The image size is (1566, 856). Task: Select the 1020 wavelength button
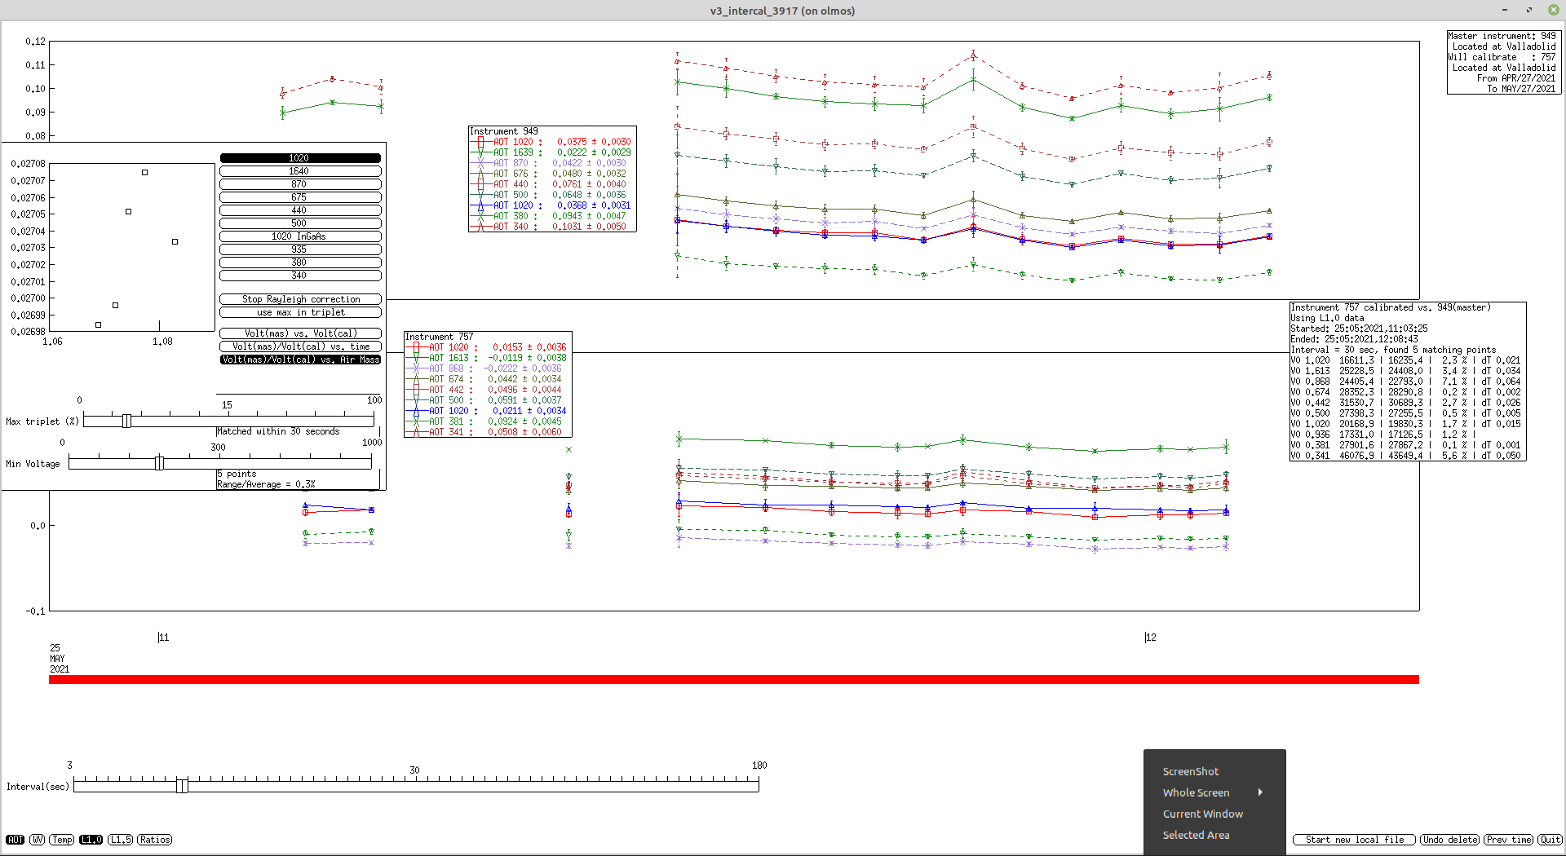pyautogui.click(x=300, y=158)
